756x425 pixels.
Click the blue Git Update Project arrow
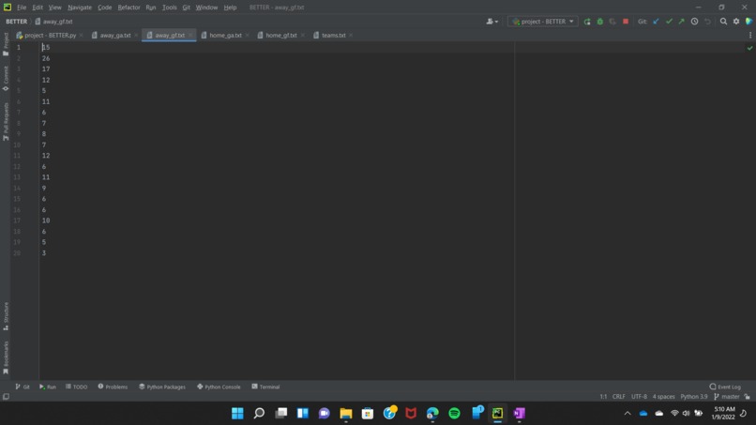click(656, 22)
